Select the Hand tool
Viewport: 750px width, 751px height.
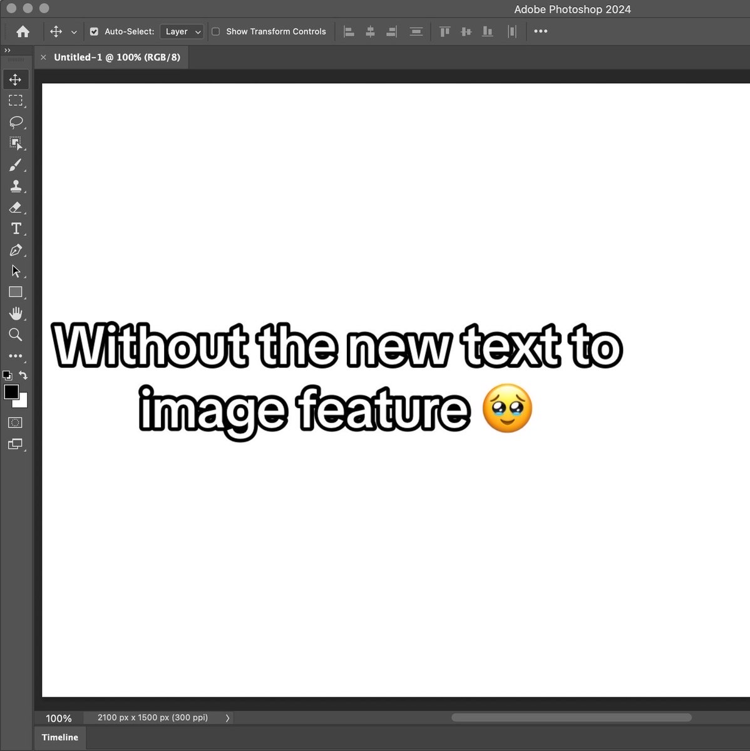[x=16, y=314]
